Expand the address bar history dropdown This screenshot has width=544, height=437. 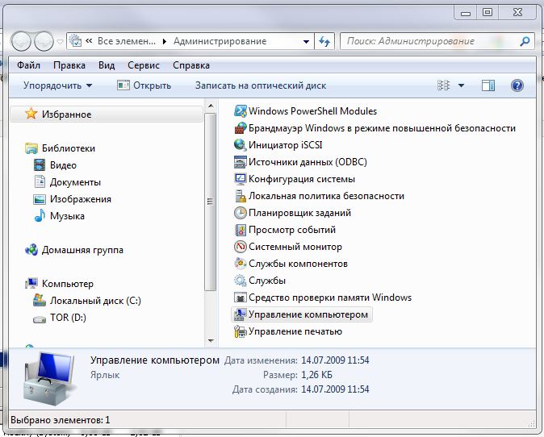point(306,41)
